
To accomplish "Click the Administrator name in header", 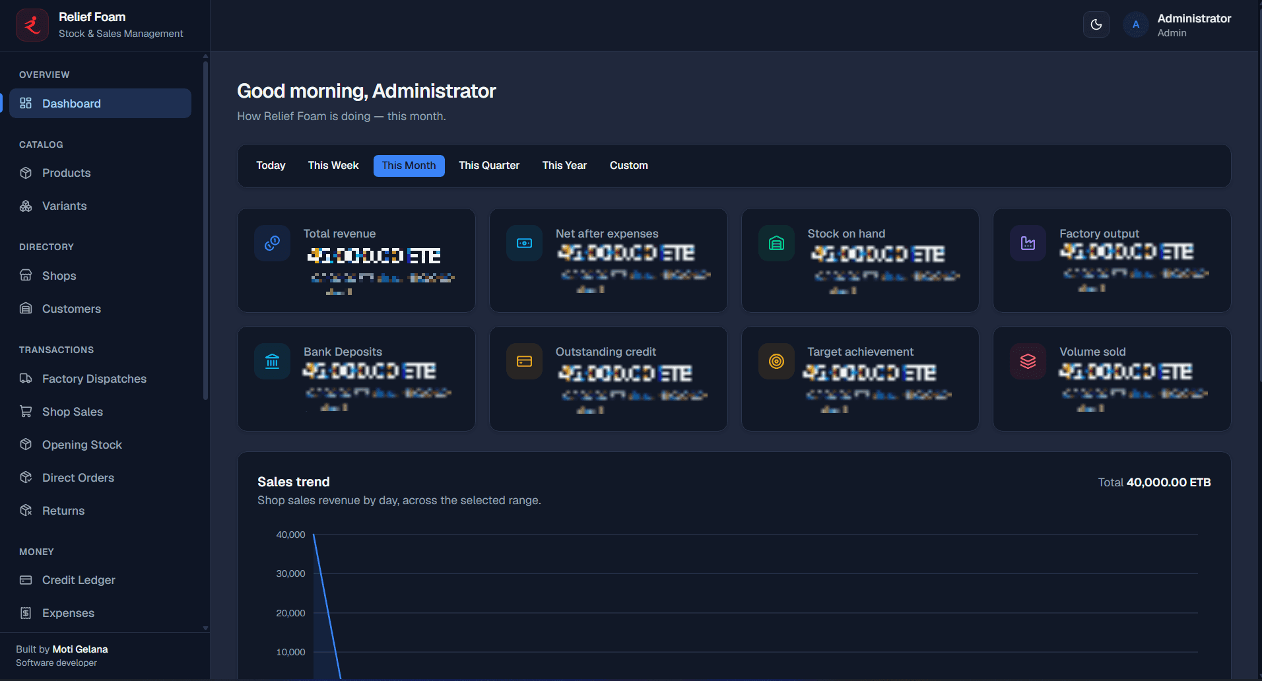I will tap(1194, 18).
